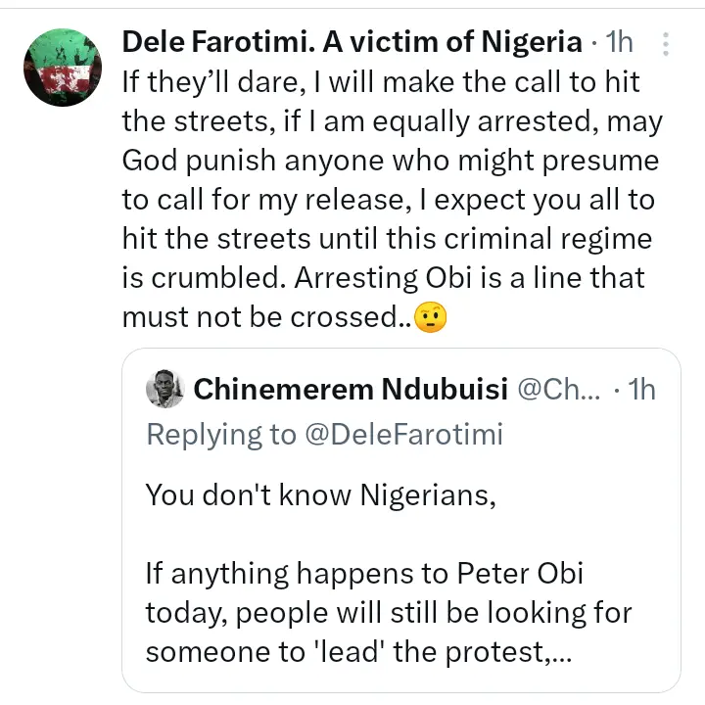Click the raised-eyebrow emoji in the post
Image resolution: width=705 pixels, height=705 pixels.
[431, 316]
